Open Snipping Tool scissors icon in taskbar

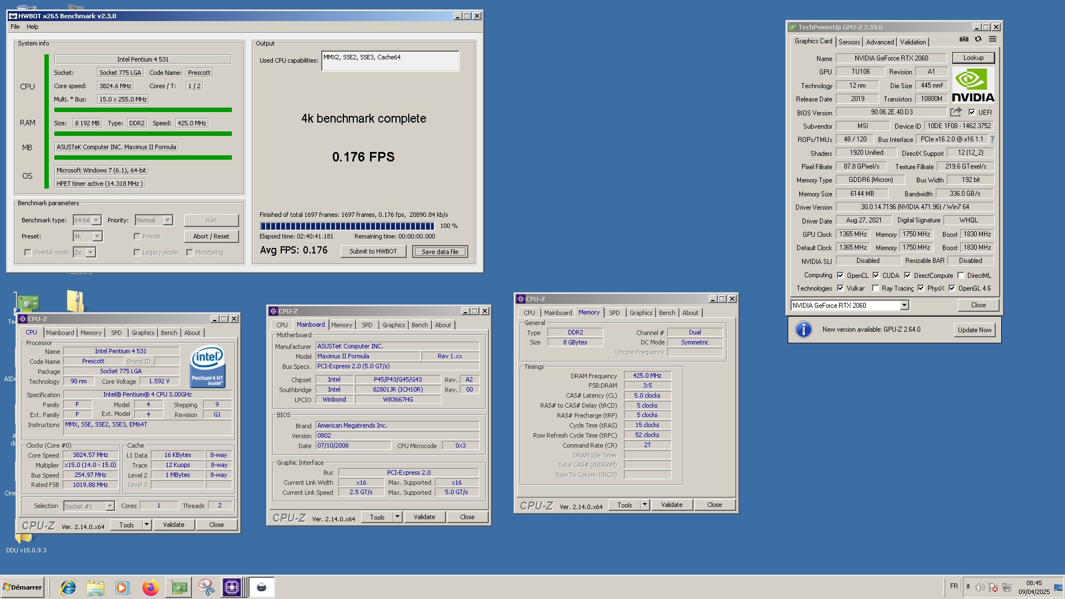tap(206, 587)
